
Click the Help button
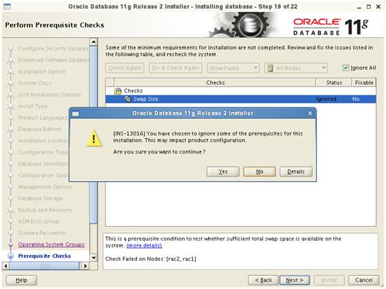[21, 280]
